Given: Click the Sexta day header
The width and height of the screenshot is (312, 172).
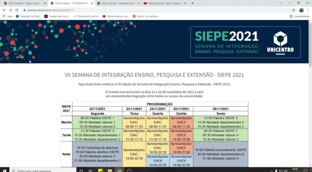Looking at the screenshot, I should 221,113.
